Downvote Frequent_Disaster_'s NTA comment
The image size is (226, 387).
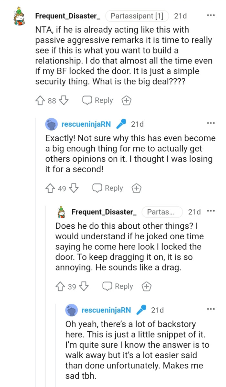click(63, 100)
